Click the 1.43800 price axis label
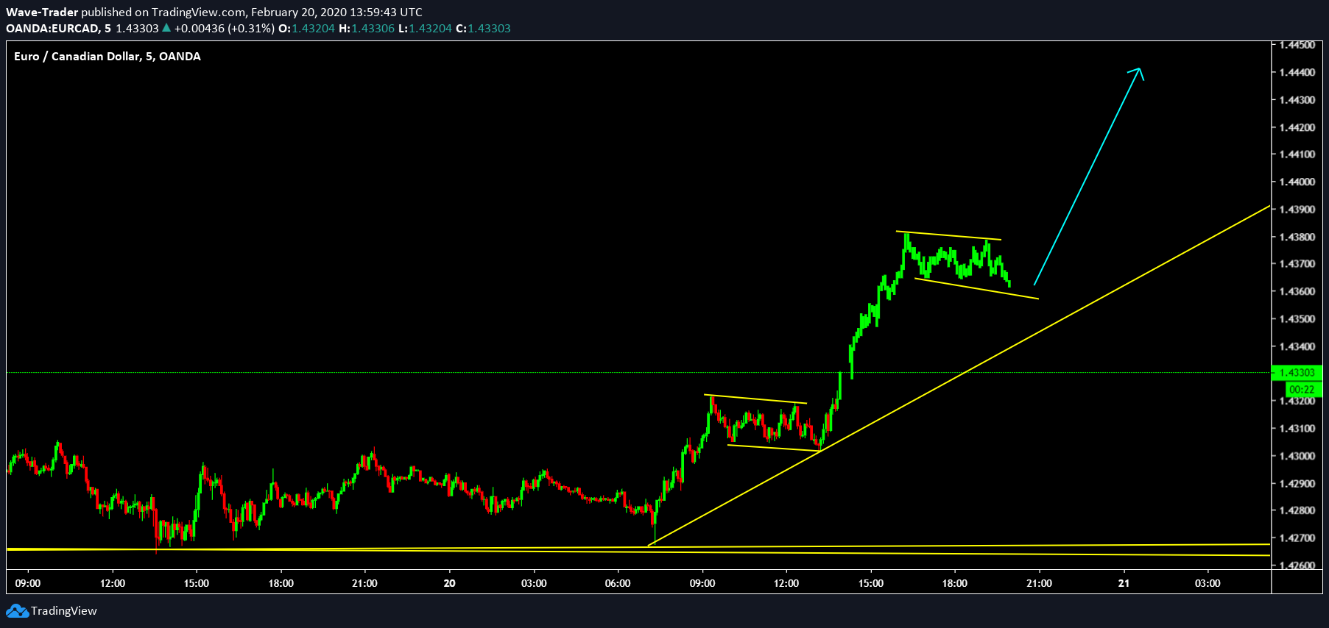This screenshot has width=1329, height=628. [x=1297, y=237]
